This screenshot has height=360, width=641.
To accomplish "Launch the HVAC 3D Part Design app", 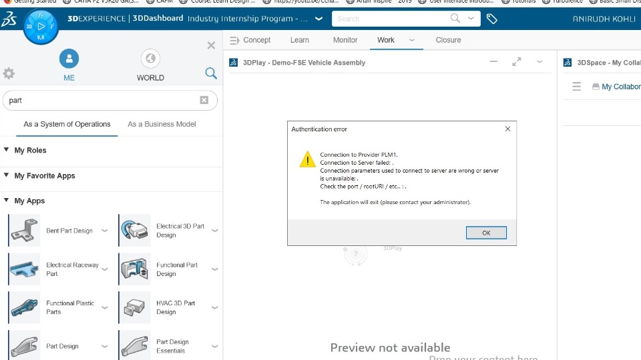I will click(x=134, y=307).
